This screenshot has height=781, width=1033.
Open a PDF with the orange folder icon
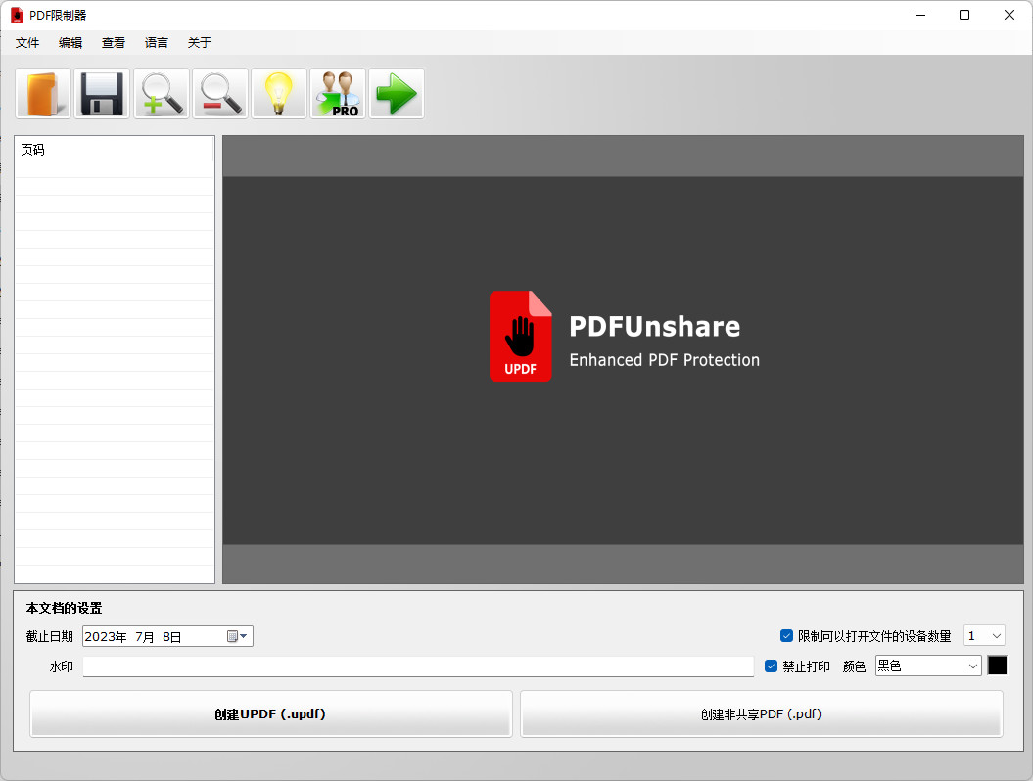point(43,94)
